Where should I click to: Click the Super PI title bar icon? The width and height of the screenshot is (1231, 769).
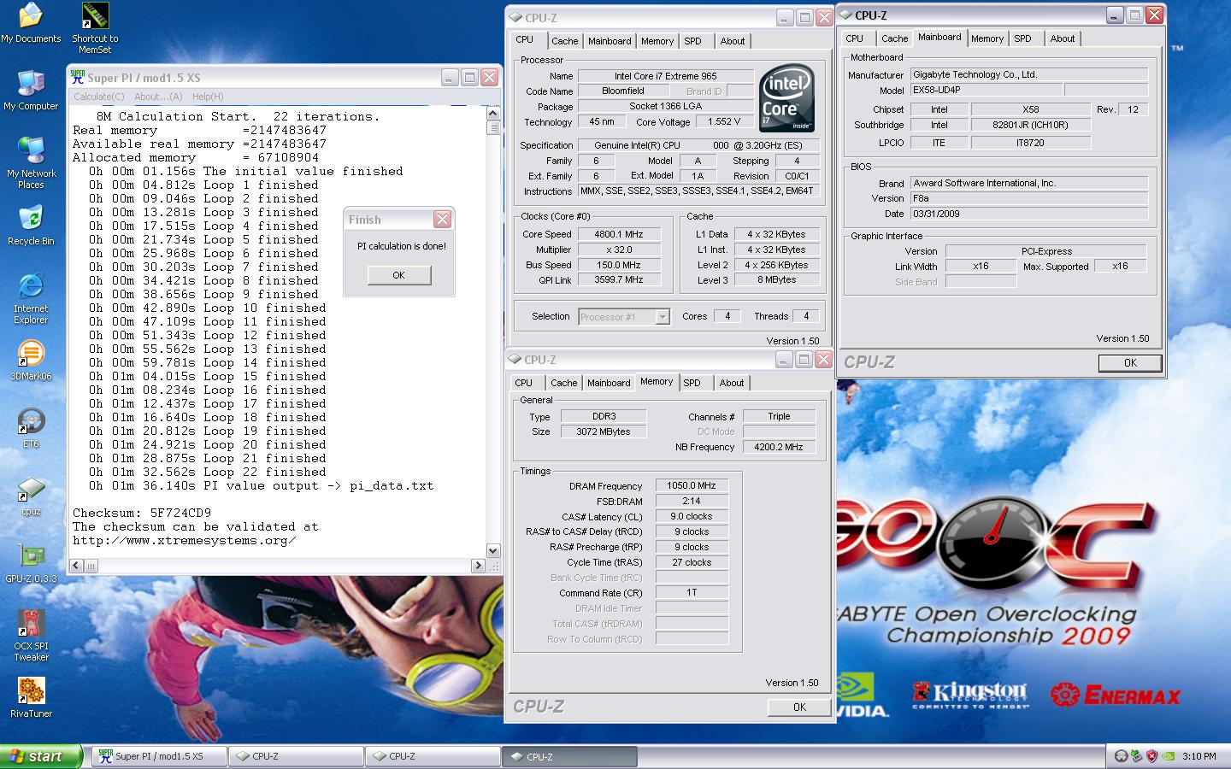tap(77, 77)
